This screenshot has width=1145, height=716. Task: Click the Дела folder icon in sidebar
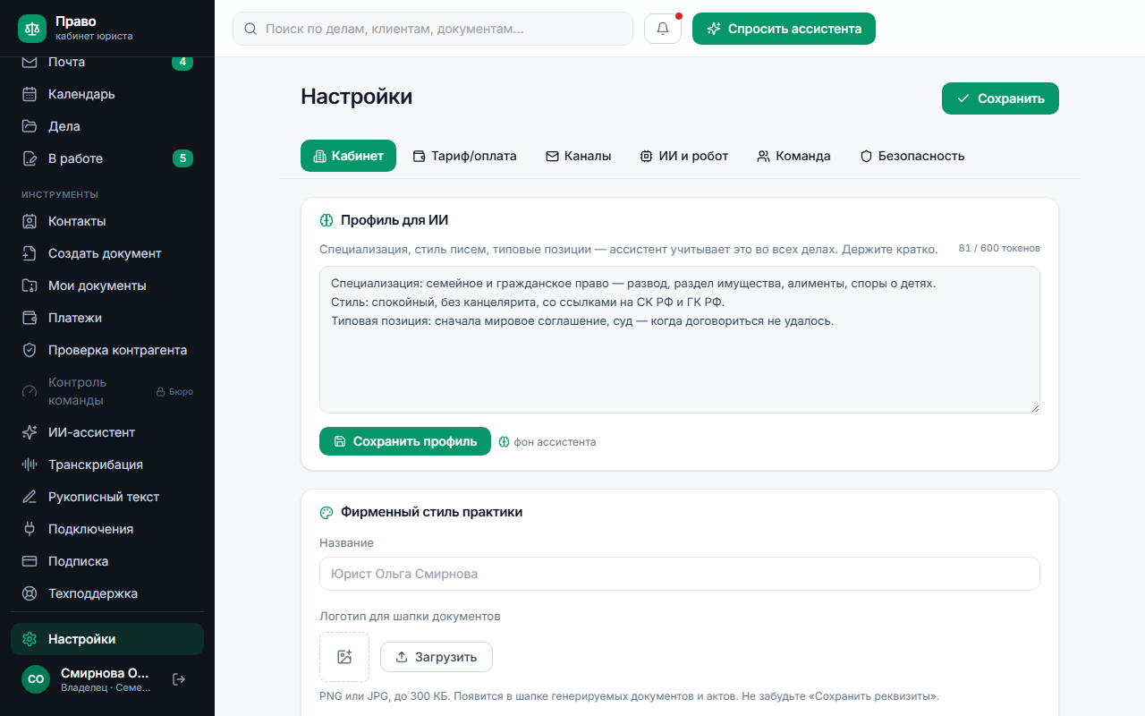click(30, 126)
